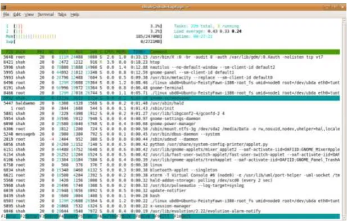Select the gconfd-2 process row
Screen dimensions: 347x221
tap(170, 113)
